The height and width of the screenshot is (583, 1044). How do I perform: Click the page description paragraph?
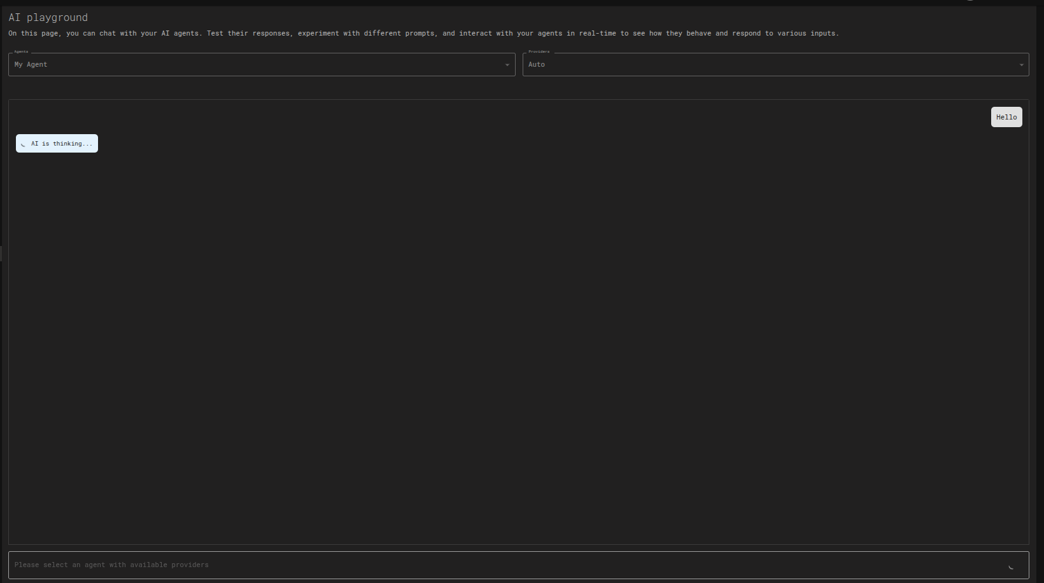point(423,33)
